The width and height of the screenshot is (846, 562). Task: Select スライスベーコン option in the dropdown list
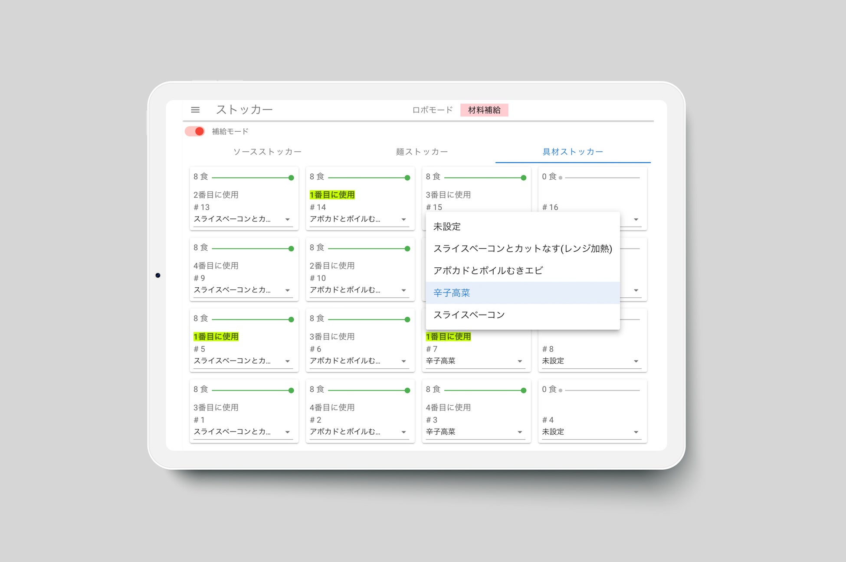pyautogui.click(x=469, y=315)
